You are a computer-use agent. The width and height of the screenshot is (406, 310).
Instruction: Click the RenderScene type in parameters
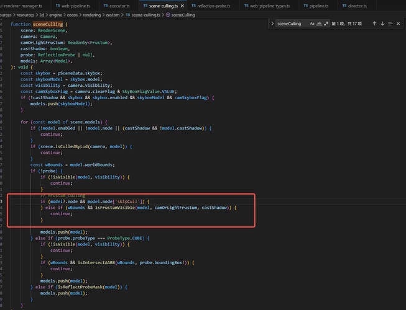tap(52, 30)
